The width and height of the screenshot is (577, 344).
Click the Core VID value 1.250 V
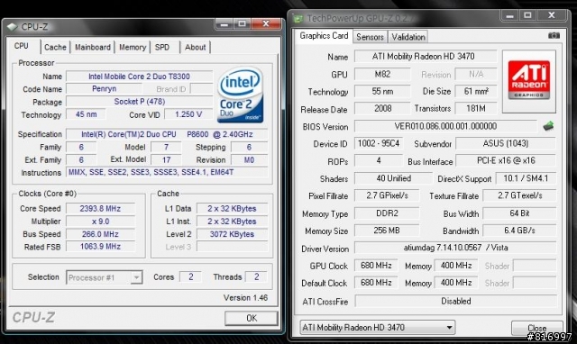coord(188,114)
